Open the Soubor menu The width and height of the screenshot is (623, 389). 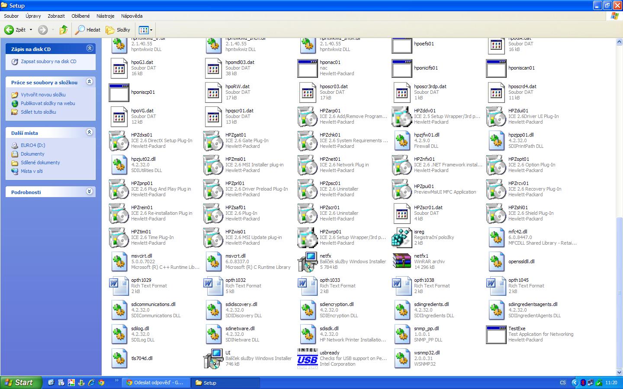click(x=11, y=16)
